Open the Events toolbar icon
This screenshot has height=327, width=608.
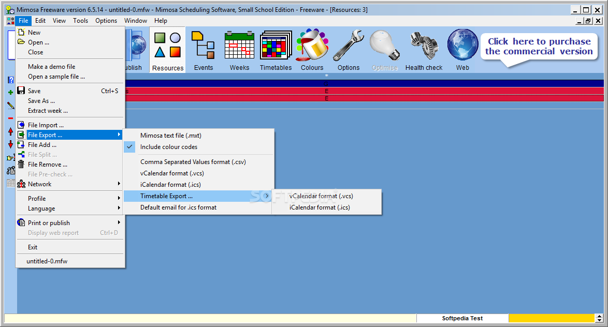tap(203, 50)
